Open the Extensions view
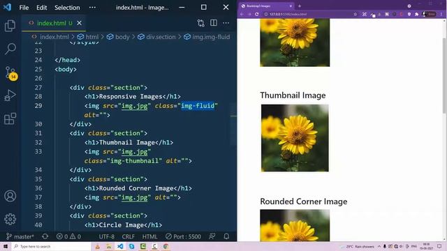 pyautogui.click(x=10, y=119)
